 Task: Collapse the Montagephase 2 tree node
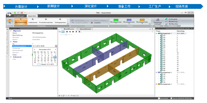point(157,73)
